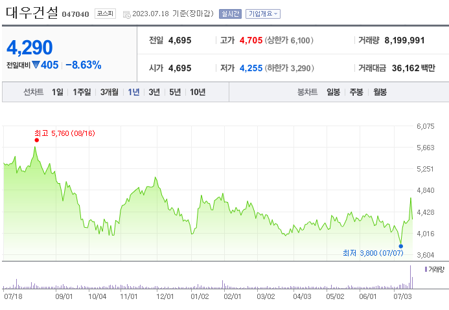
Task: Click the 거래대금 value 36,162 백만
Action: (413, 69)
